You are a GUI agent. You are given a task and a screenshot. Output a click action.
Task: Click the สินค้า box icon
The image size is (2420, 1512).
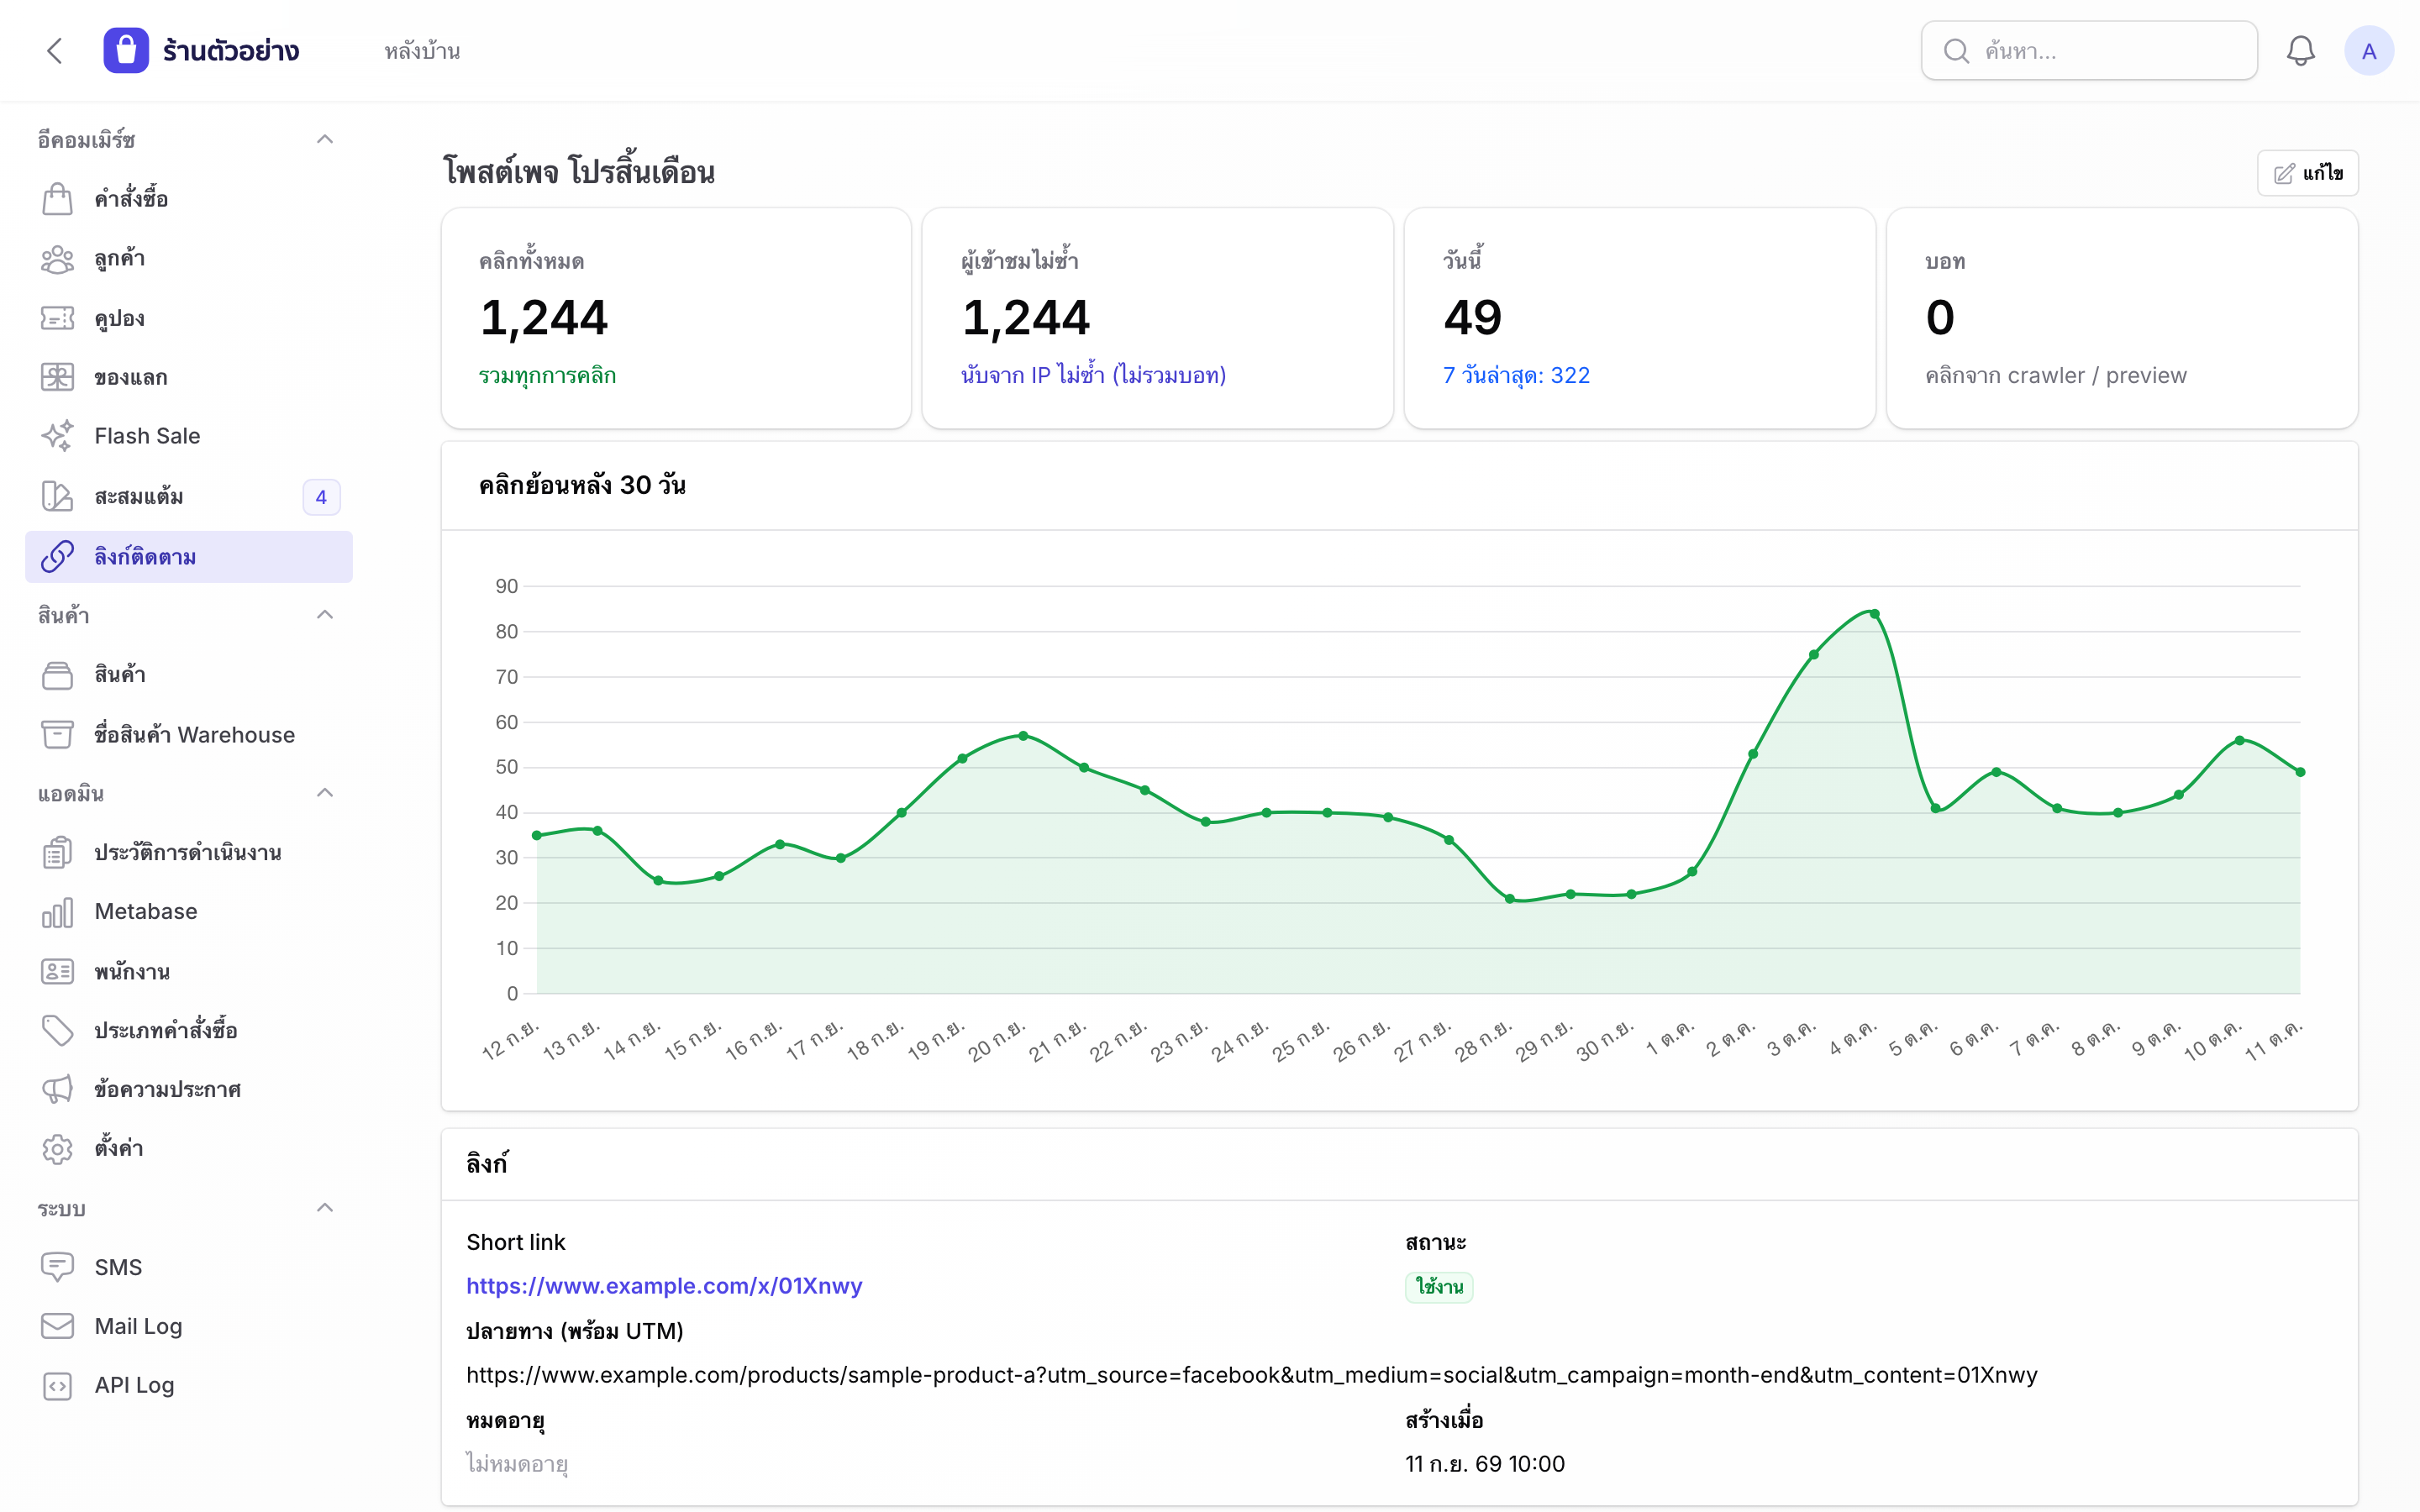click(x=58, y=675)
